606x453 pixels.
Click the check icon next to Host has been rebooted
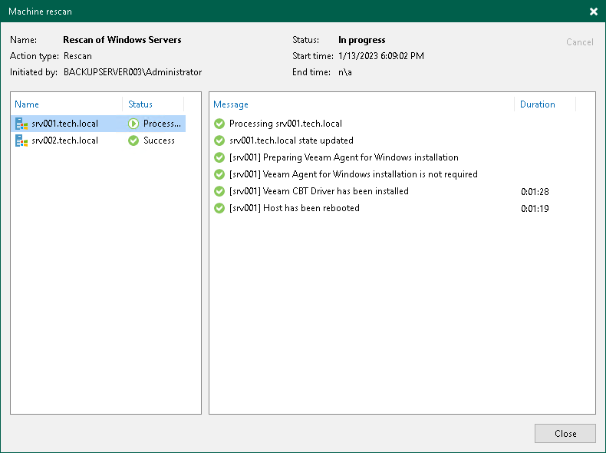(x=219, y=208)
